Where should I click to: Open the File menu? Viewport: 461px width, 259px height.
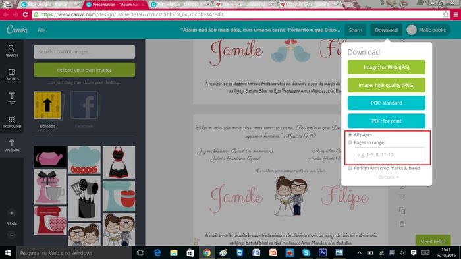tap(41, 30)
